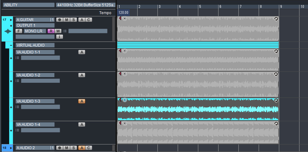Click the start marker icon on GUITAR clip
The height and width of the screenshot is (152, 308).
[x=120, y=18]
